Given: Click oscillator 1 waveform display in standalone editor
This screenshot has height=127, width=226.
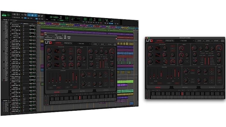Looking at the screenshot, I should coord(158,48).
